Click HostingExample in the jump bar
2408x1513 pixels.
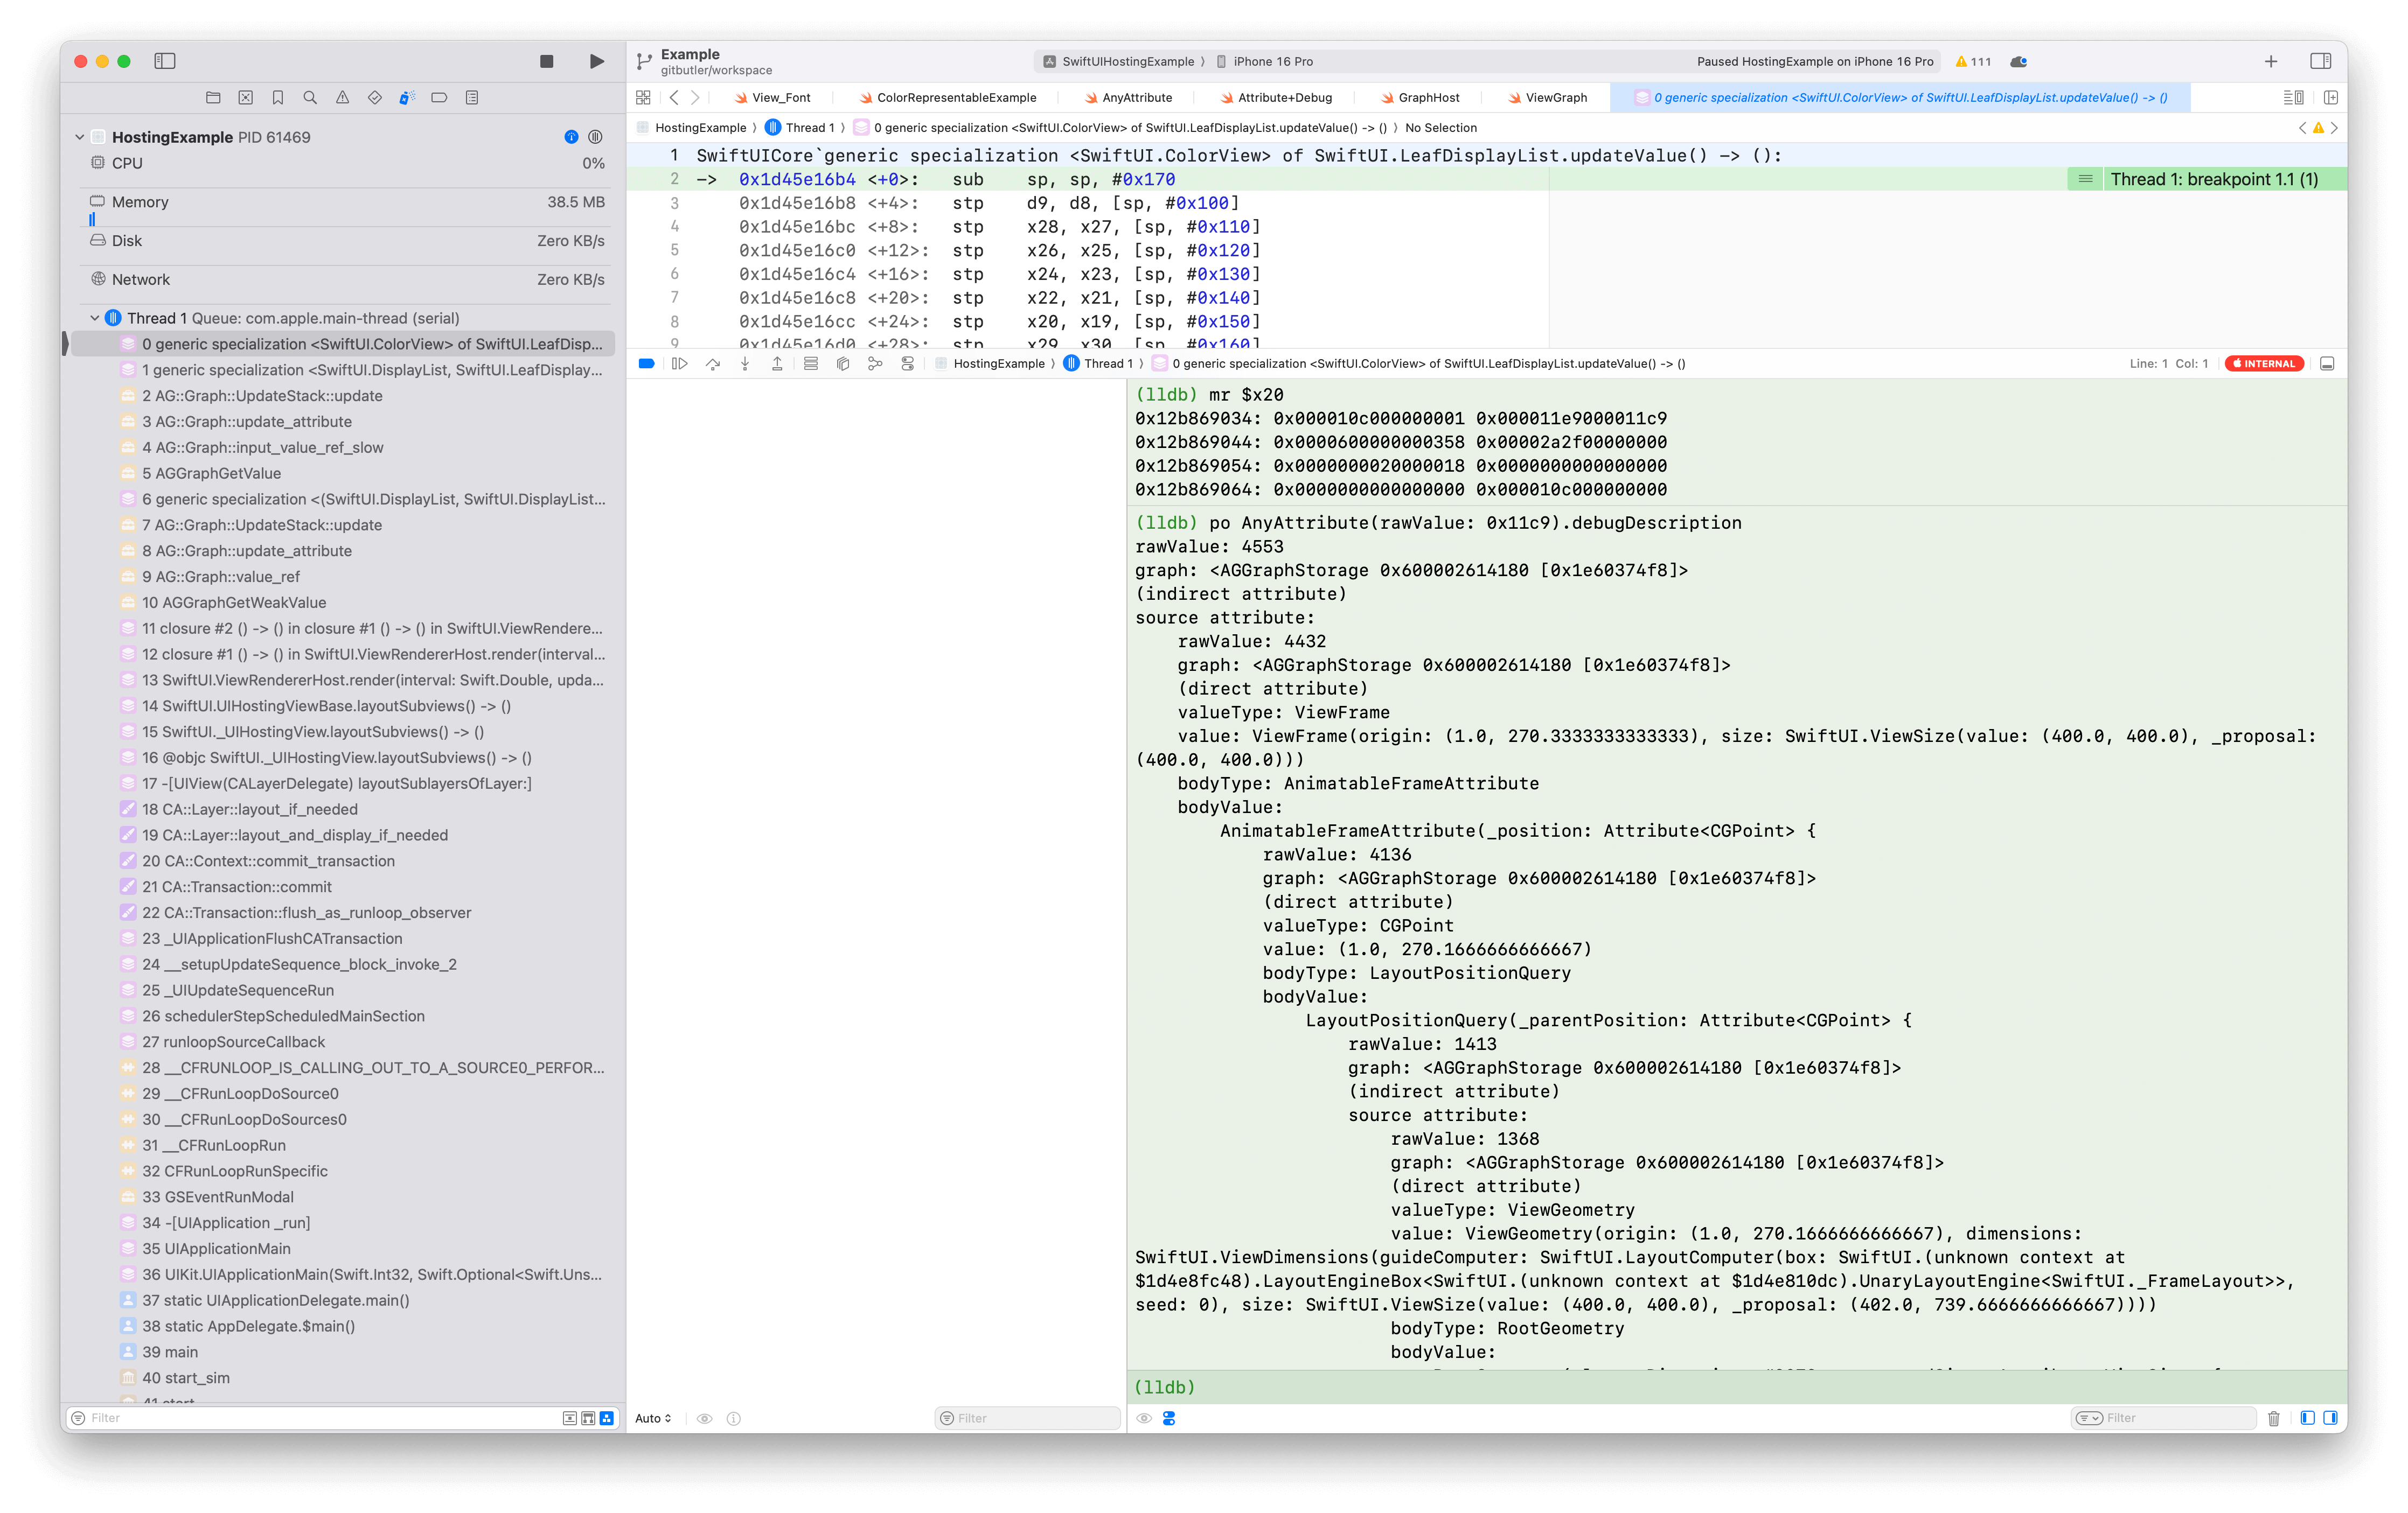(692, 128)
